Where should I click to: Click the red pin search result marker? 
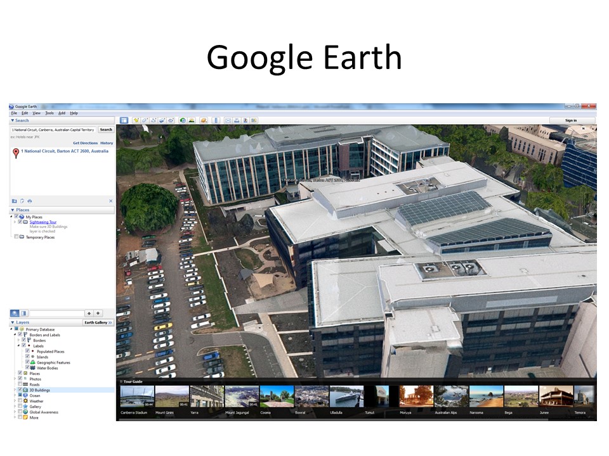tap(16, 153)
